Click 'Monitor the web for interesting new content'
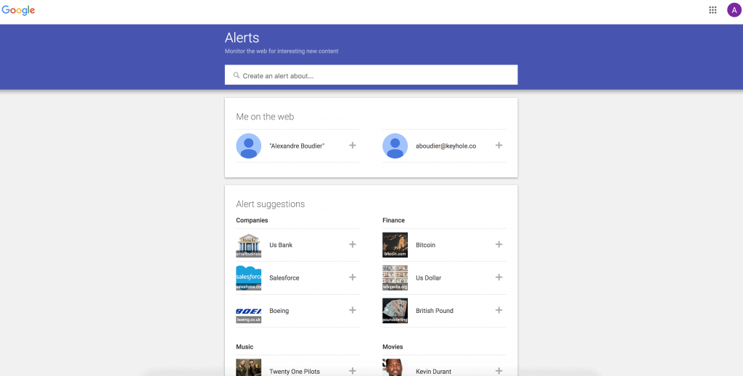The image size is (743, 376). tap(282, 51)
